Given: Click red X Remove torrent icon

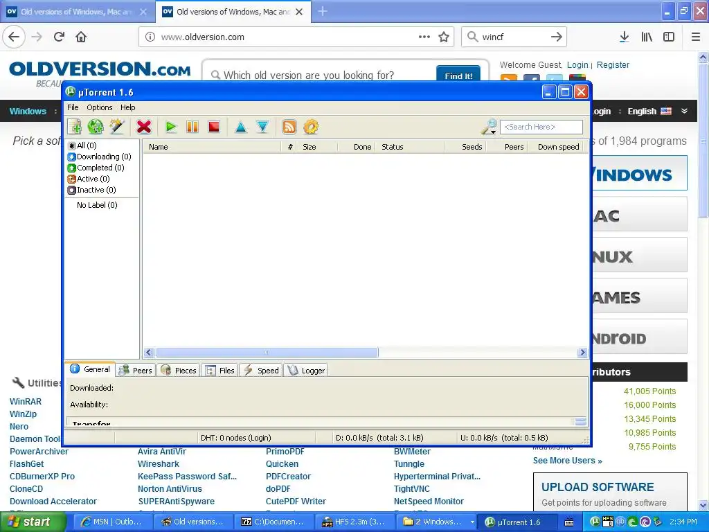Looking at the screenshot, I should [x=144, y=127].
